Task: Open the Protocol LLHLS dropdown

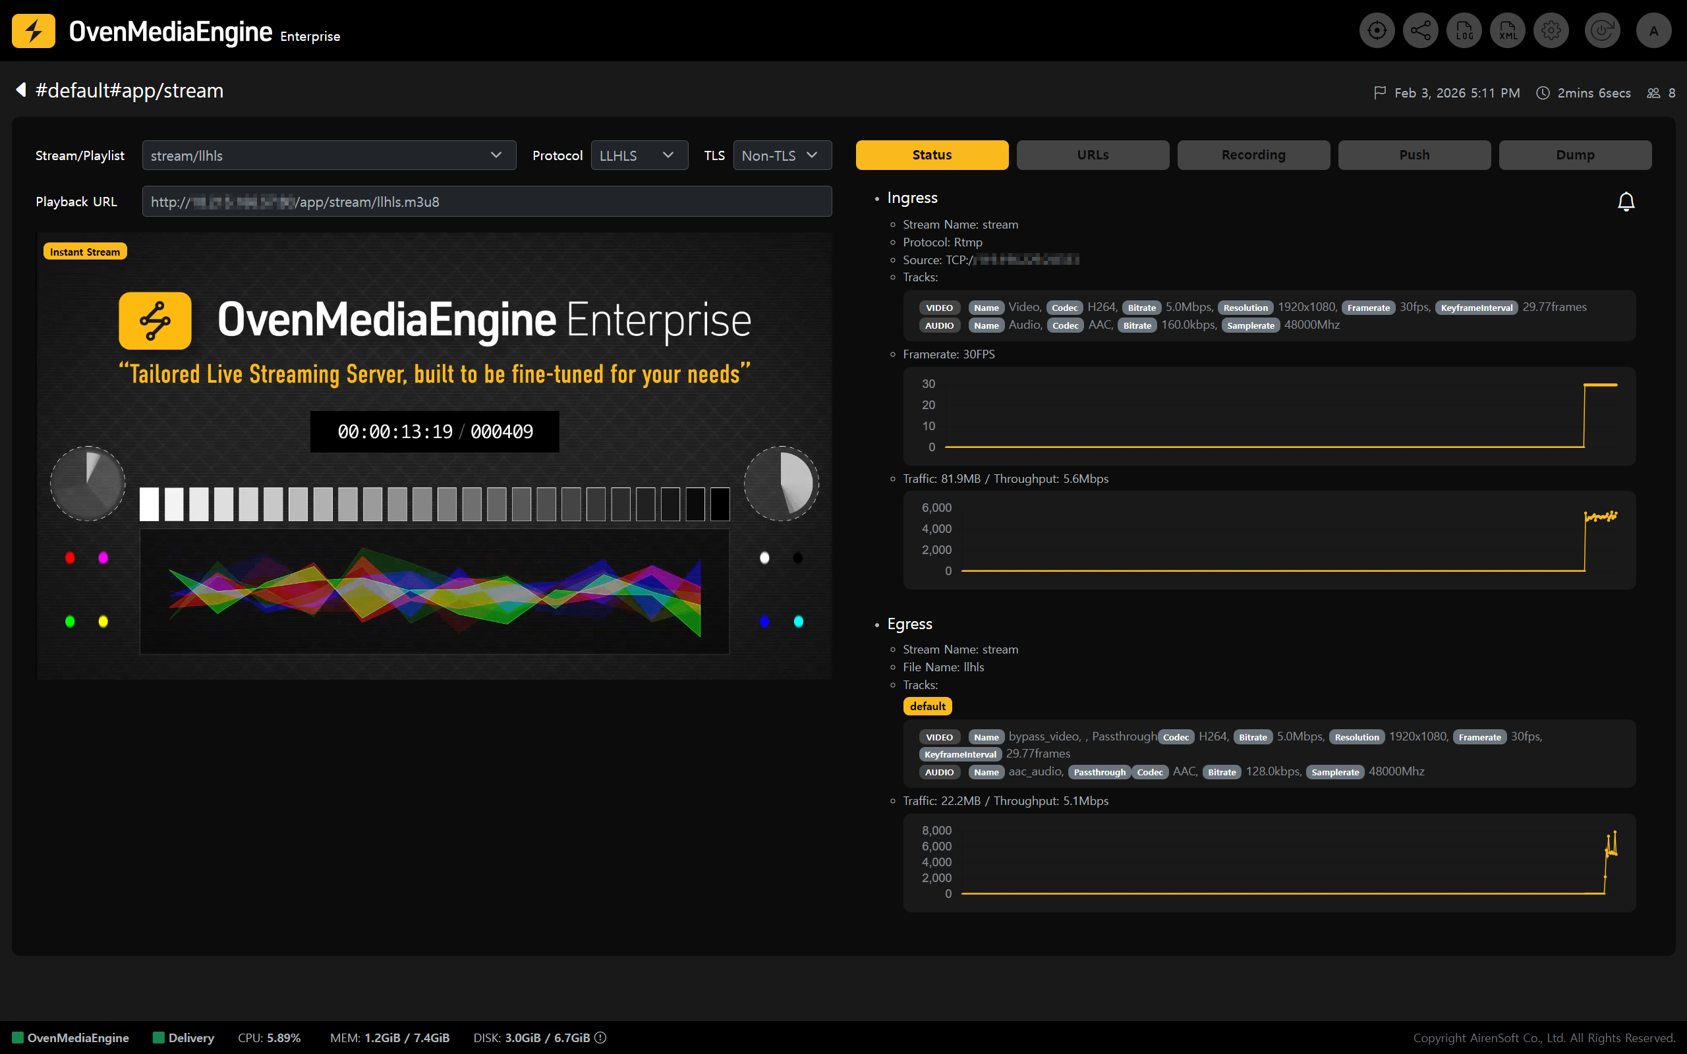Action: pyautogui.click(x=639, y=155)
